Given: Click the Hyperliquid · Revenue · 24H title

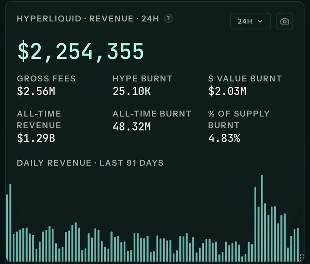Looking at the screenshot, I should [x=88, y=19].
